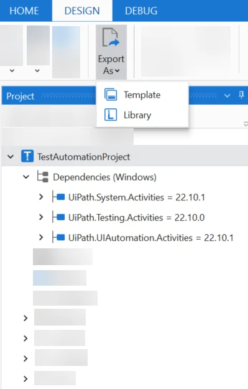This screenshot has width=248, height=389.
Task: Click UiPath.UIAutomation.Activities package icon
Action: pos(58,238)
